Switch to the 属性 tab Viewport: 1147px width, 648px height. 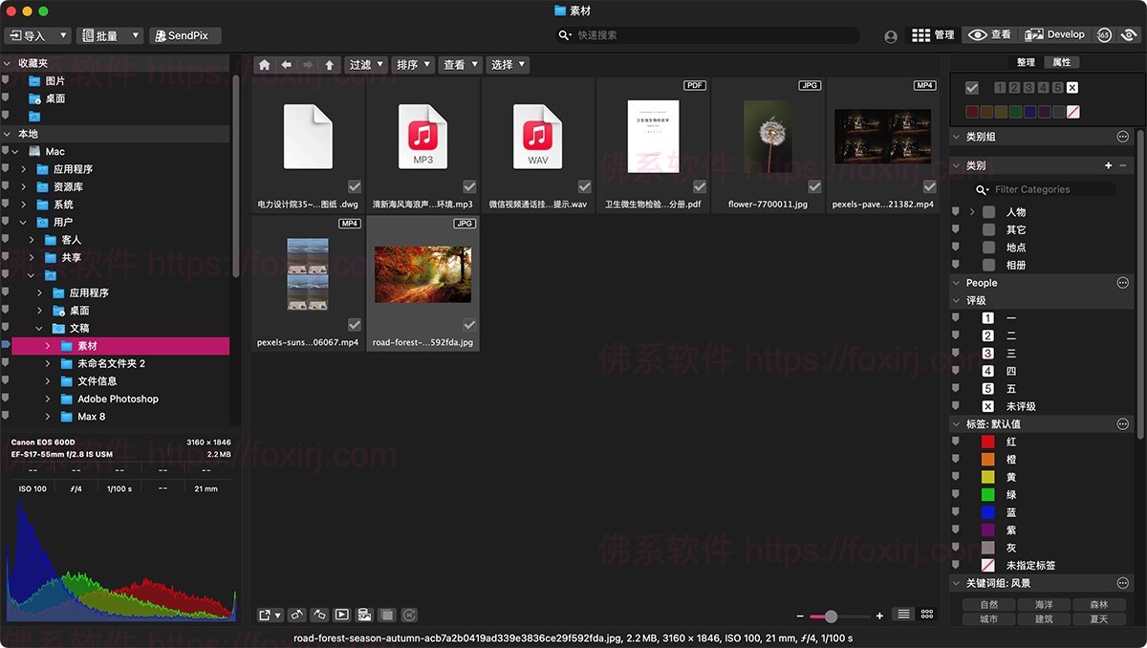1063,61
